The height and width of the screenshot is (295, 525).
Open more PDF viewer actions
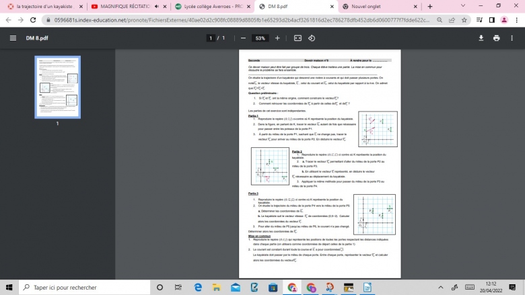pos(512,38)
